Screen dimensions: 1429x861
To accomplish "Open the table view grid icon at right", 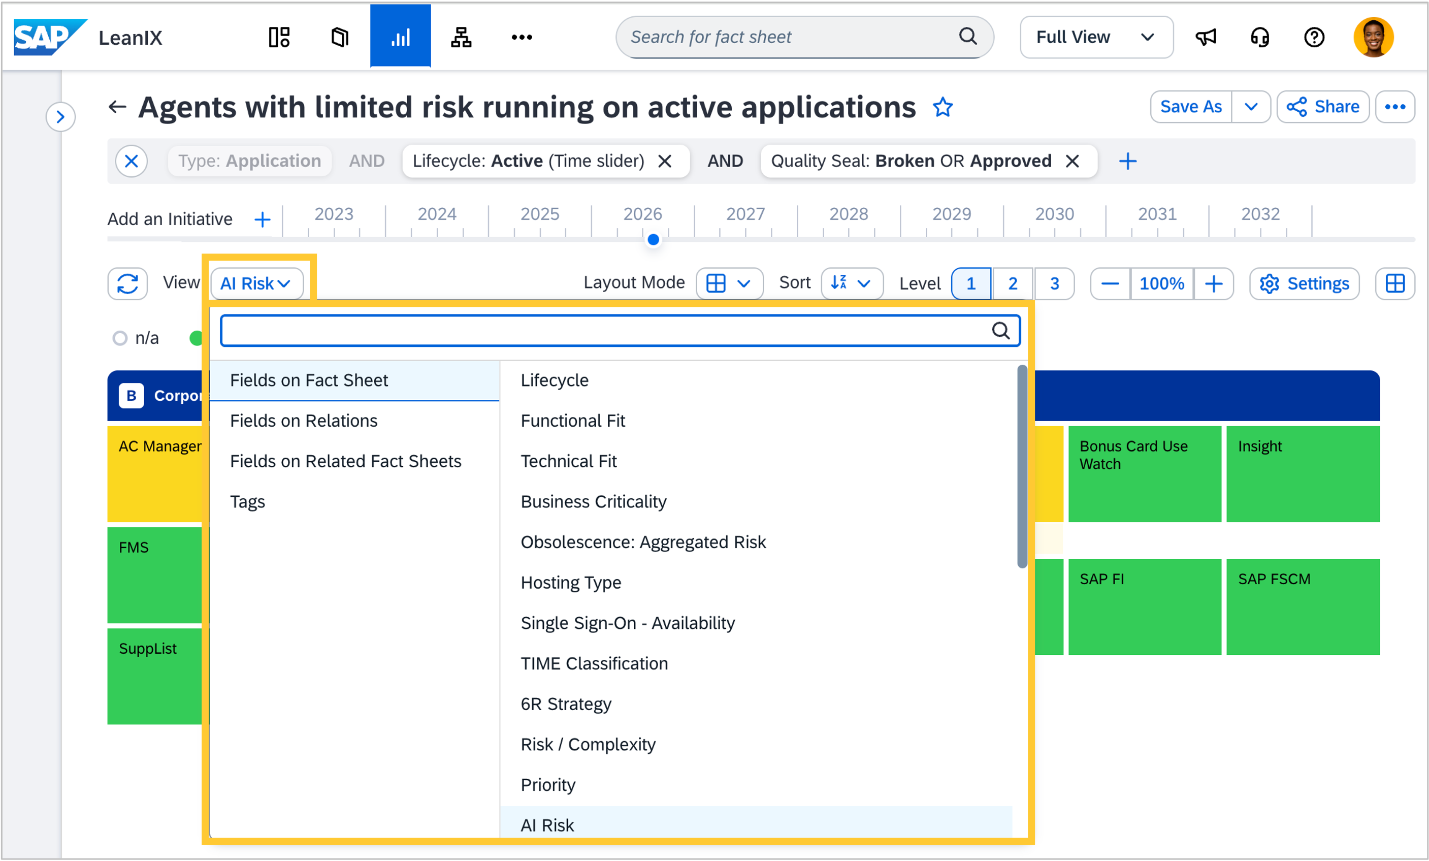I will click(1395, 284).
